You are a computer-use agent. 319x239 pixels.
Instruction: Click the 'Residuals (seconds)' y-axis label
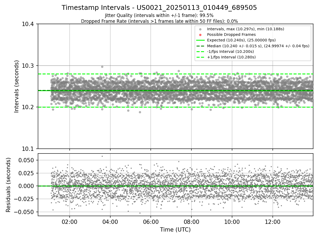click(x=9, y=185)
